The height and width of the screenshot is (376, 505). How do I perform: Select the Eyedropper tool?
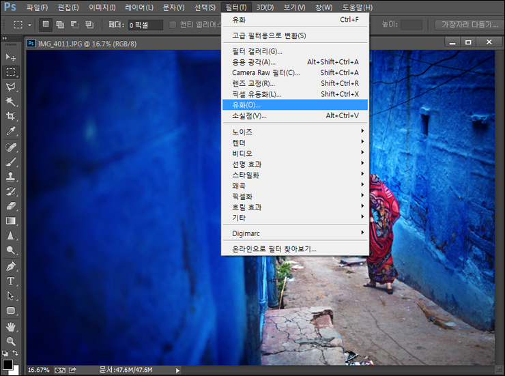tap(10, 131)
